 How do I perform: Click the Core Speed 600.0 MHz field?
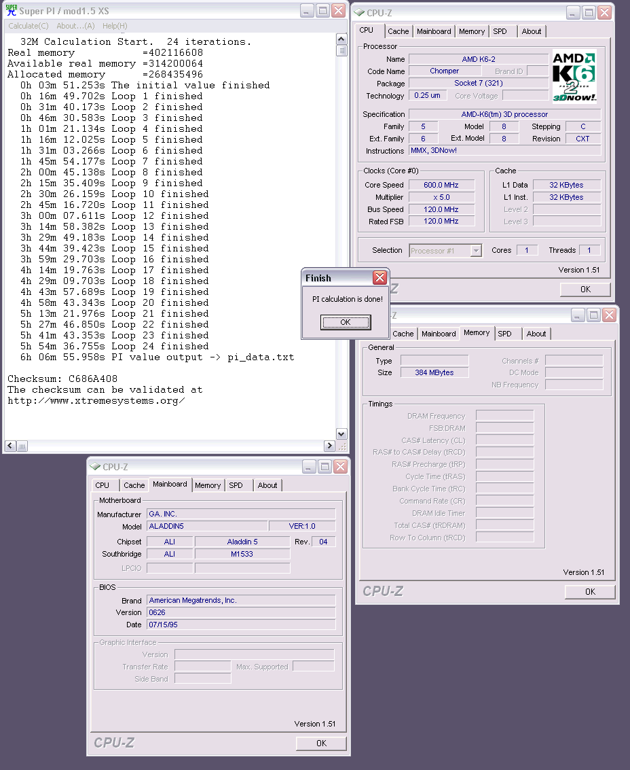(x=441, y=185)
